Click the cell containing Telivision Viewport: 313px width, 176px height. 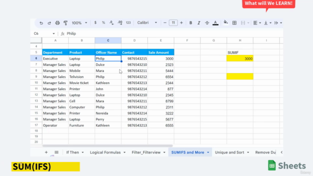click(x=82, y=77)
